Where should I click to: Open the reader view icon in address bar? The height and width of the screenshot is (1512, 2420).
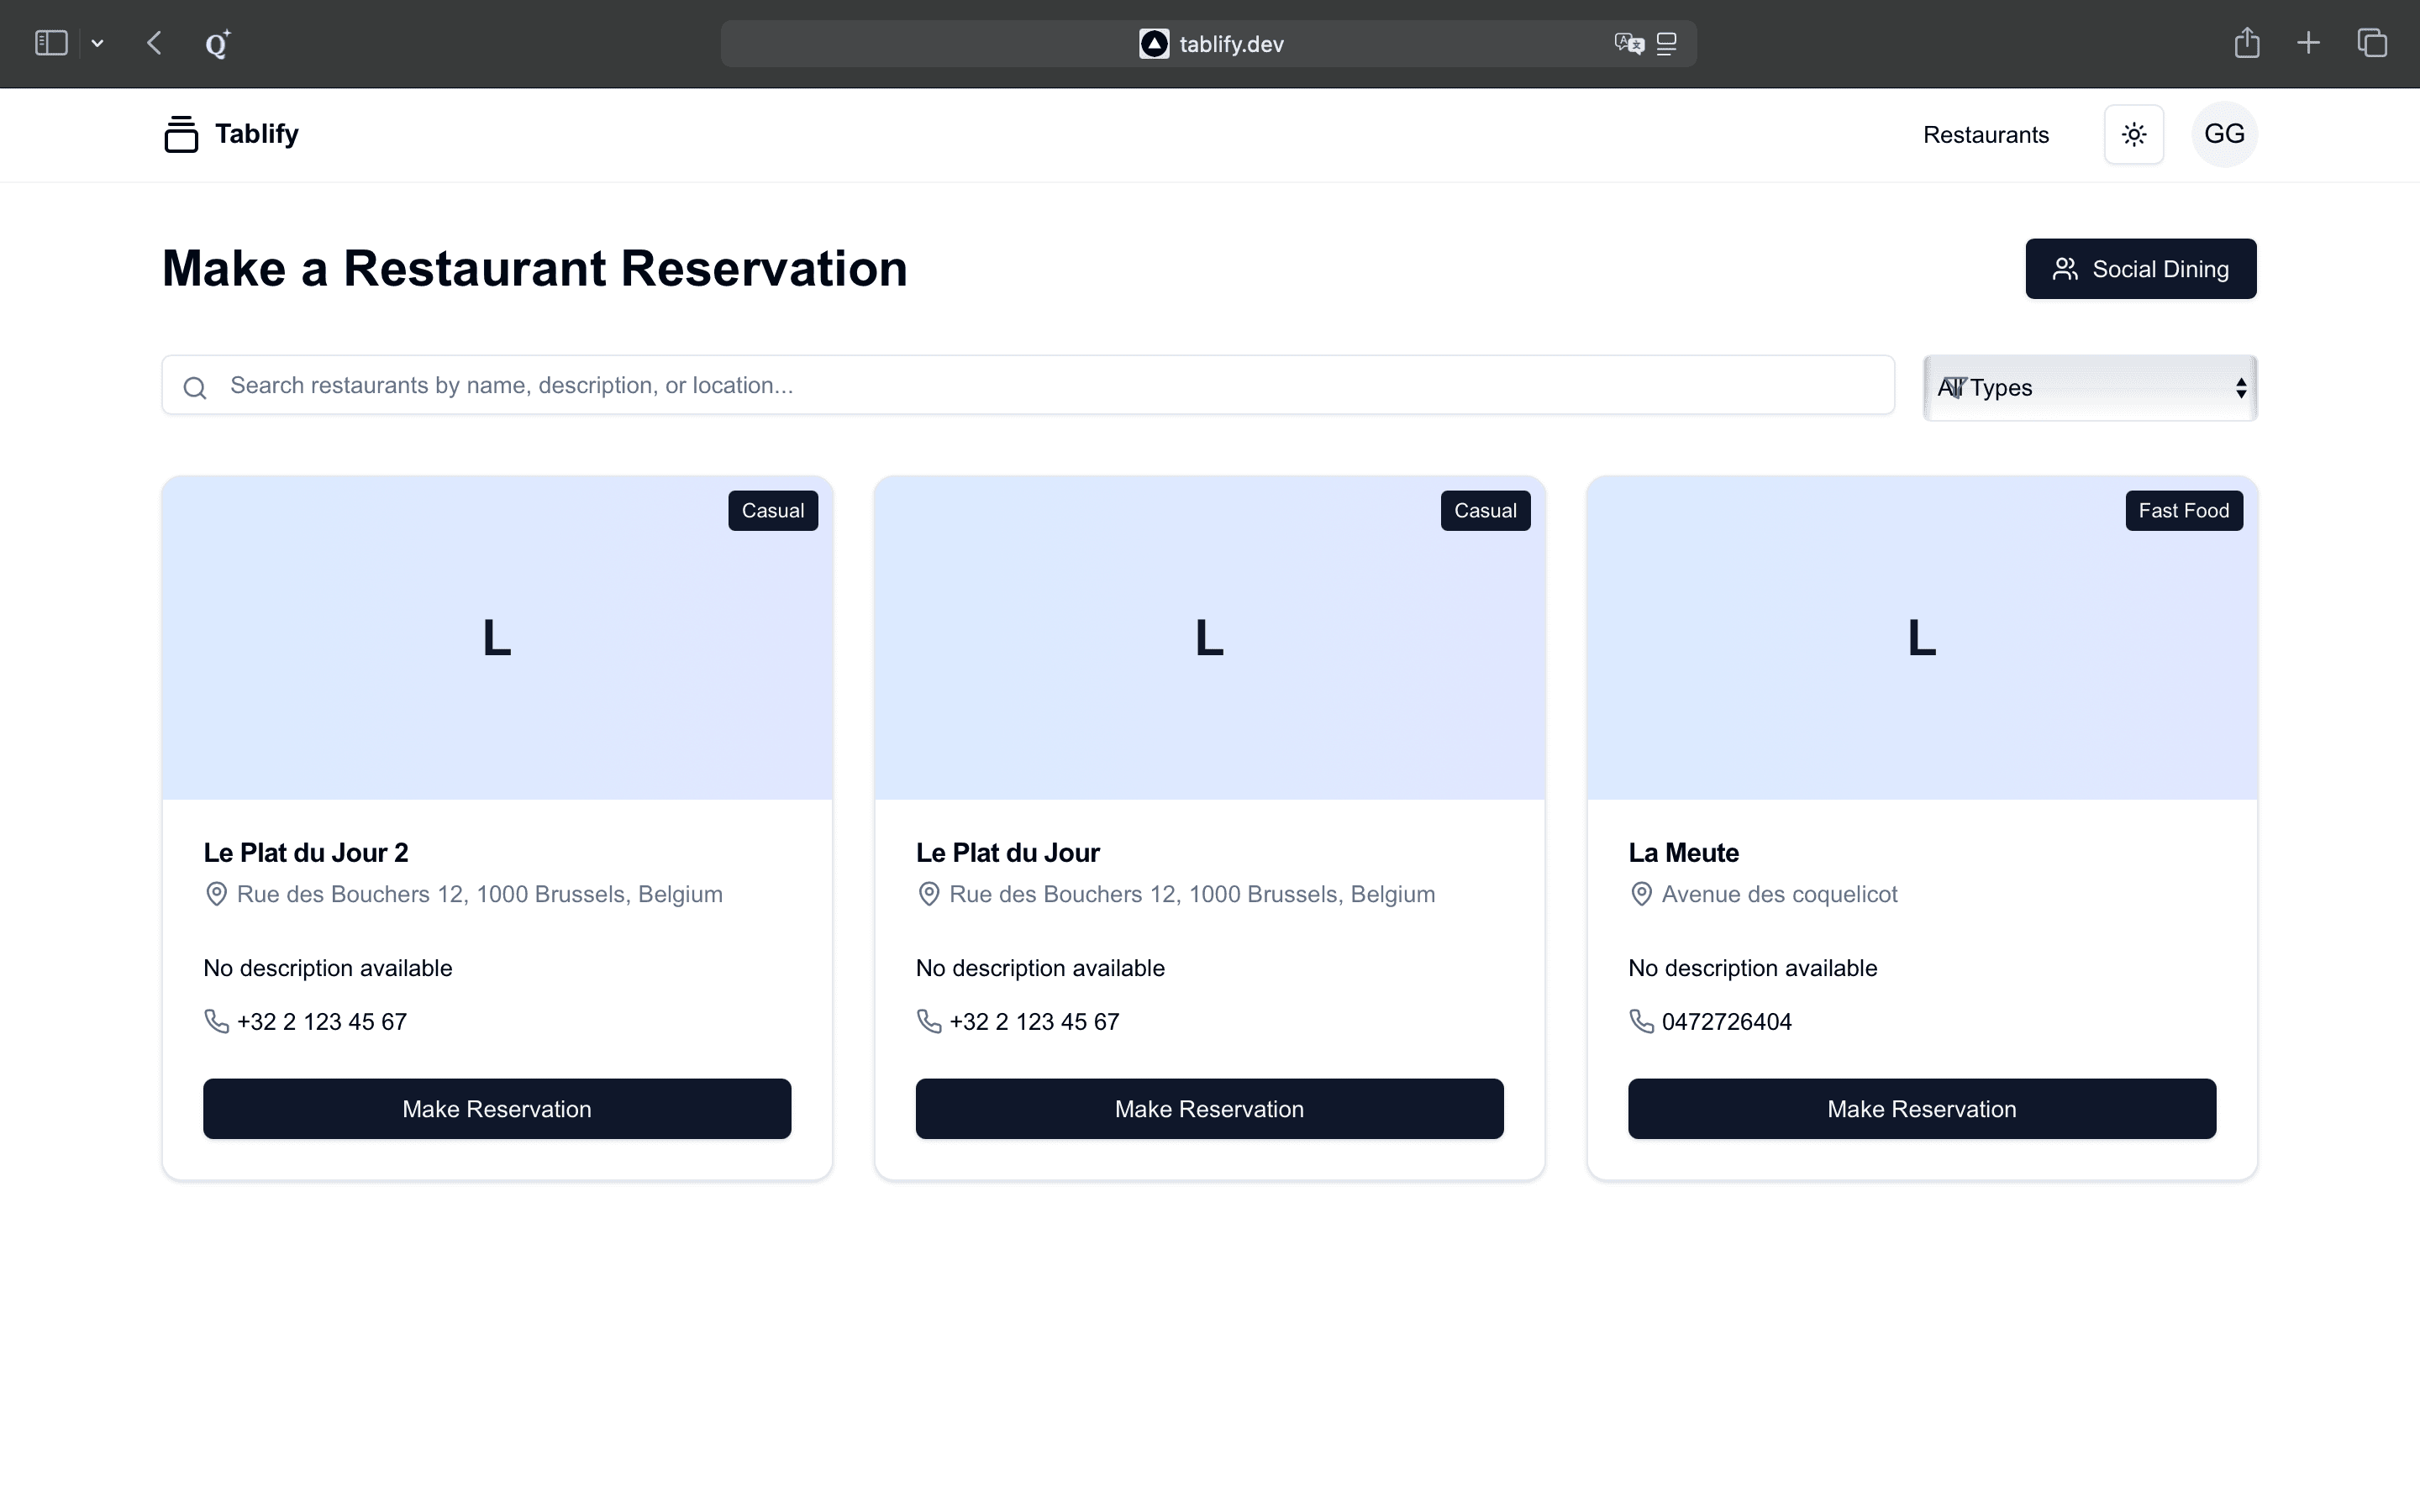[x=1667, y=44]
